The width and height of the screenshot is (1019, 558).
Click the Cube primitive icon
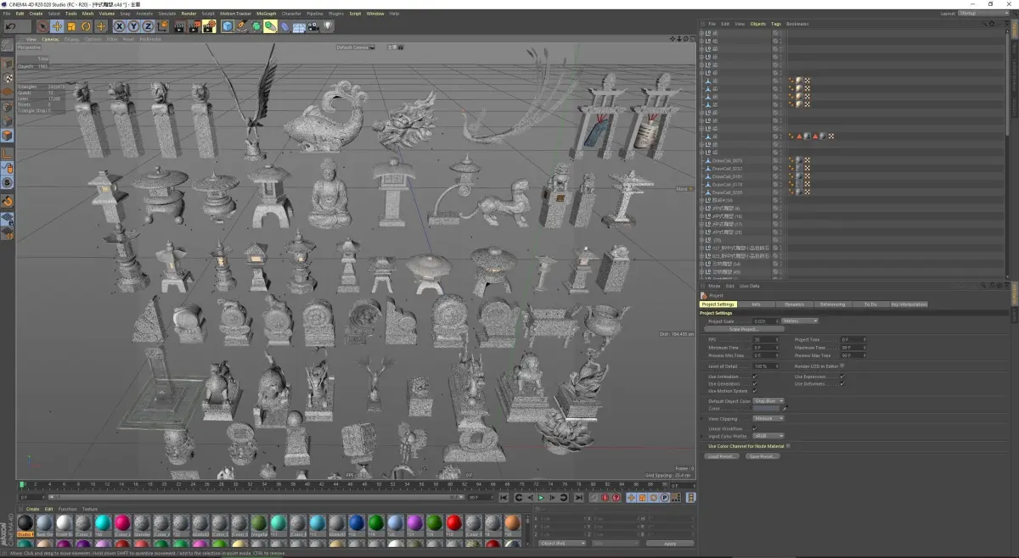228,26
